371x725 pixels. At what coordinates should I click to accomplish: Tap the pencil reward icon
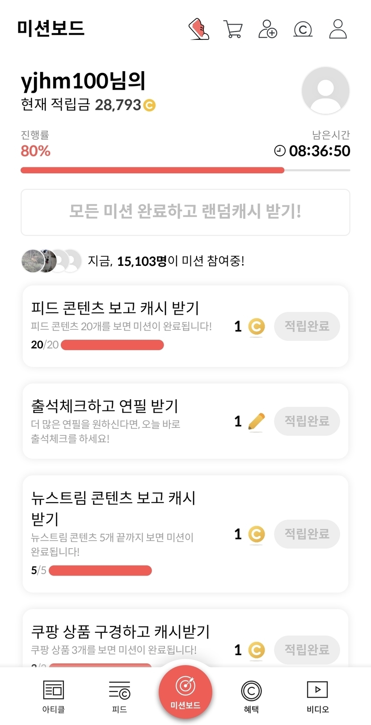[x=256, y=422]
